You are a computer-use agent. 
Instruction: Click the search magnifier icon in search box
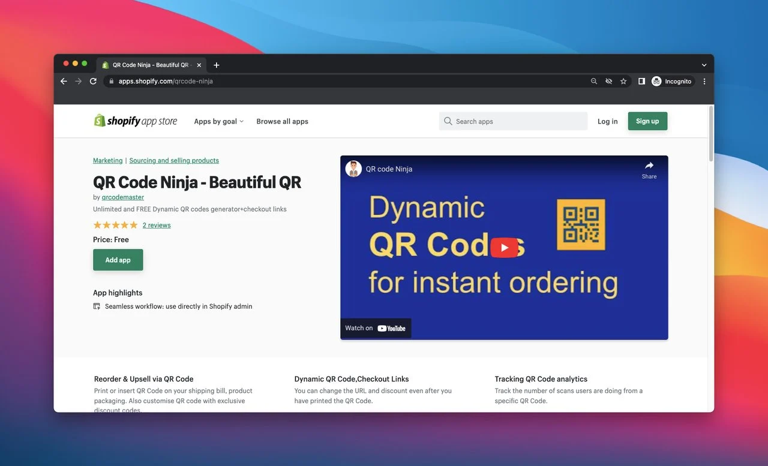[x=448, y=121]
